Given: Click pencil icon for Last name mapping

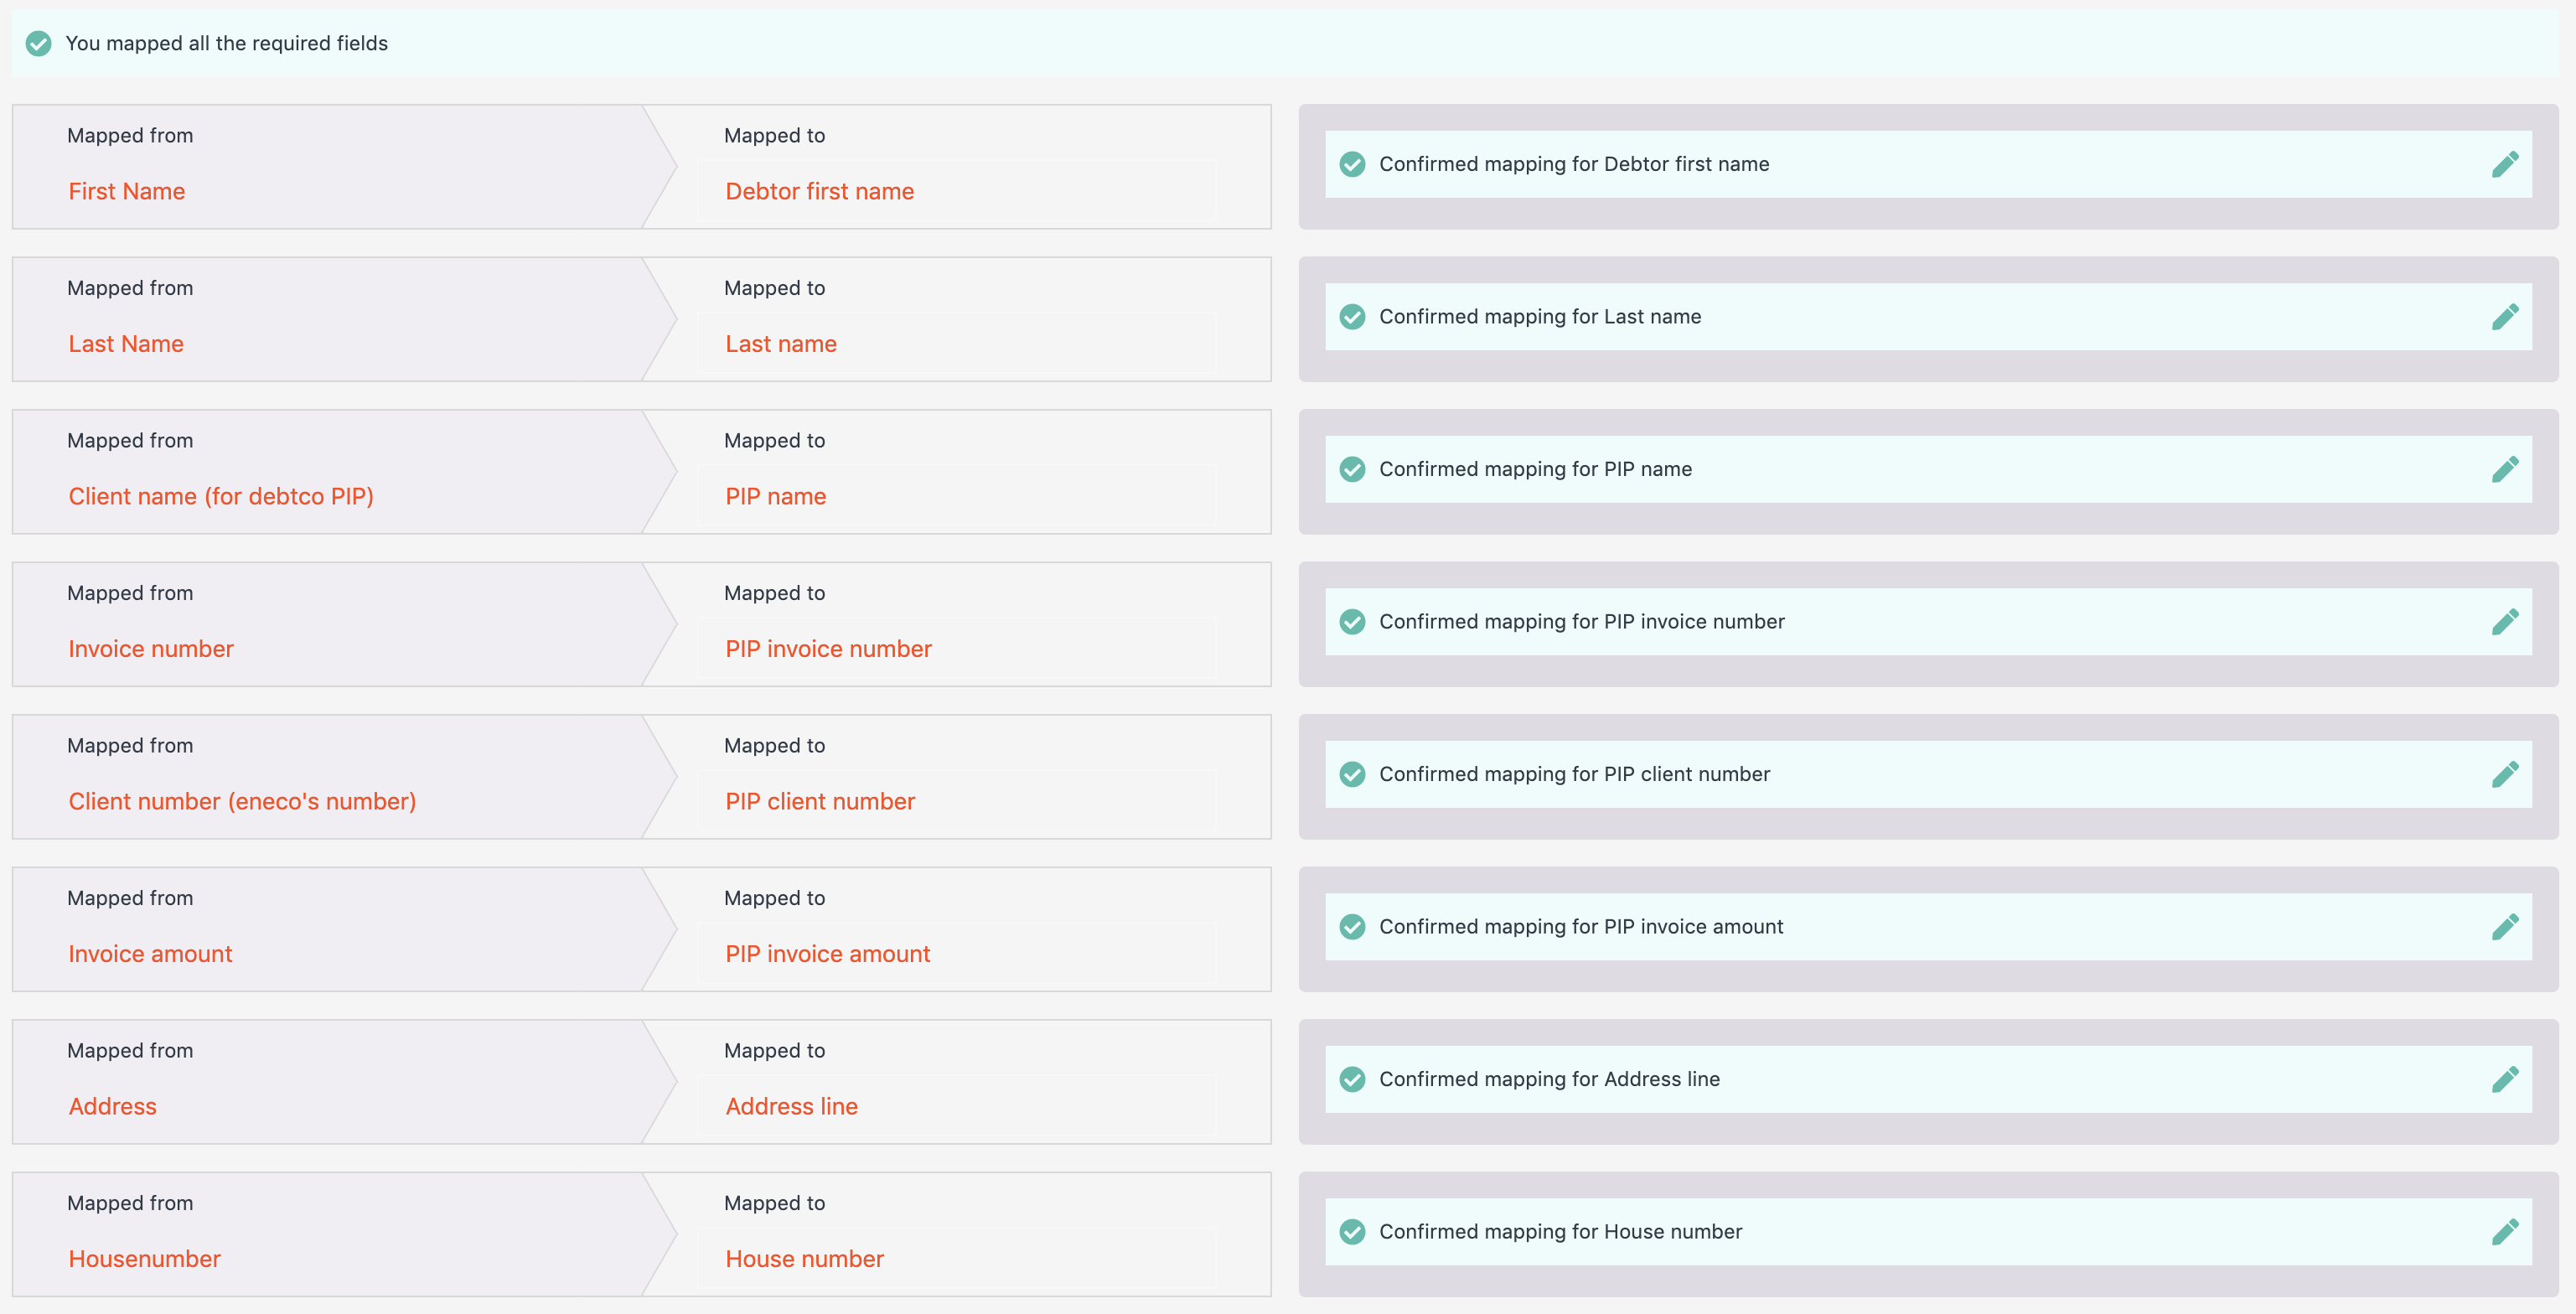Looking at the screenshot, I should click(2504, 317).
